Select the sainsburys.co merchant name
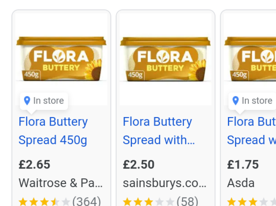 164,183
